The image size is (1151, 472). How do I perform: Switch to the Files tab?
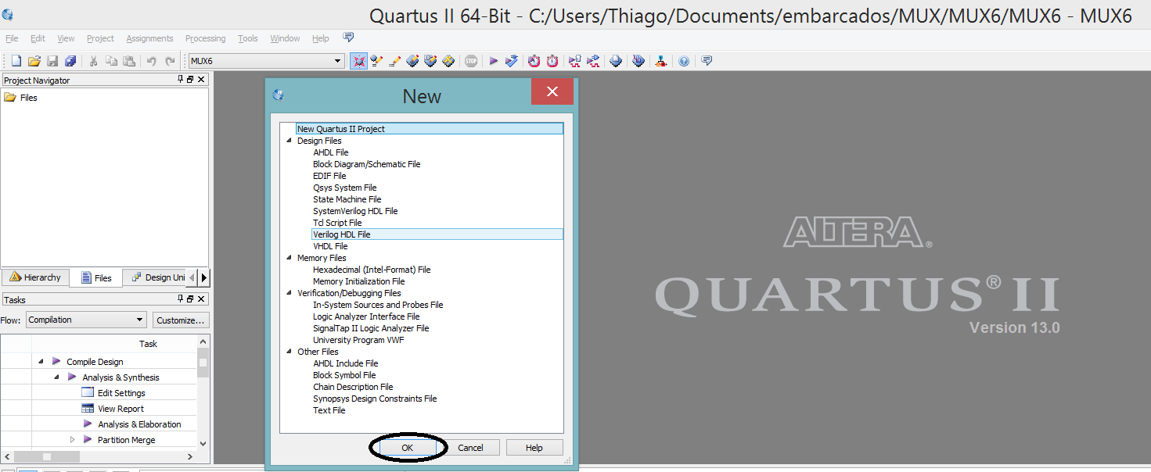[x=96, y=277]
